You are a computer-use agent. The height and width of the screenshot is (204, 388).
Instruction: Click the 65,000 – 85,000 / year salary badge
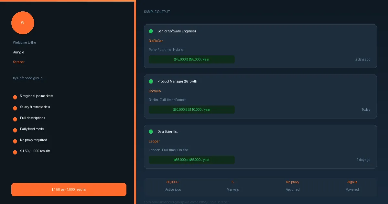(192, 160)
